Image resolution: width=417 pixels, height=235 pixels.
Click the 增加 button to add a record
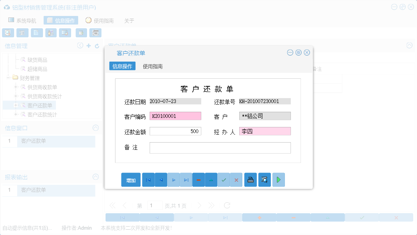pos(131,179)
